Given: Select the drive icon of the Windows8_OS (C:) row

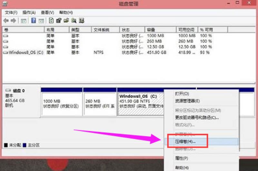Looking at the screenshot, I should point(5,53).
